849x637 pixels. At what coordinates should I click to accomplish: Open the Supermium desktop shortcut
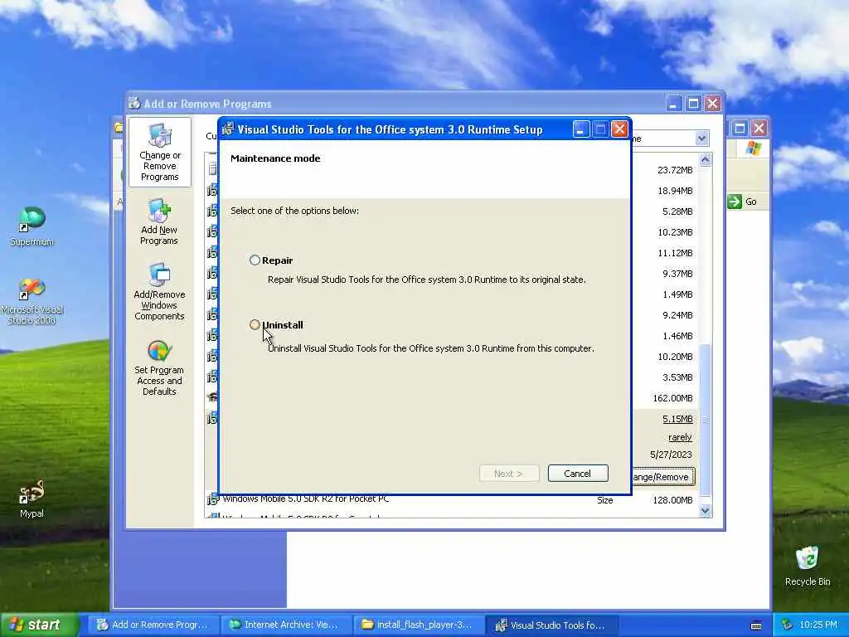coord(32,226)
